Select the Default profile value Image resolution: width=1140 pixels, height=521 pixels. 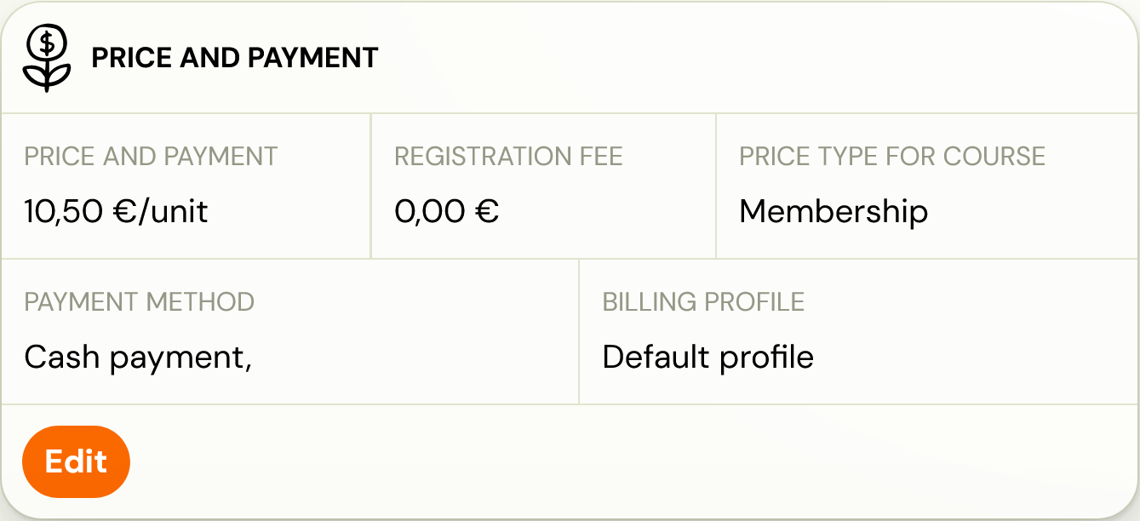[707, 358]
